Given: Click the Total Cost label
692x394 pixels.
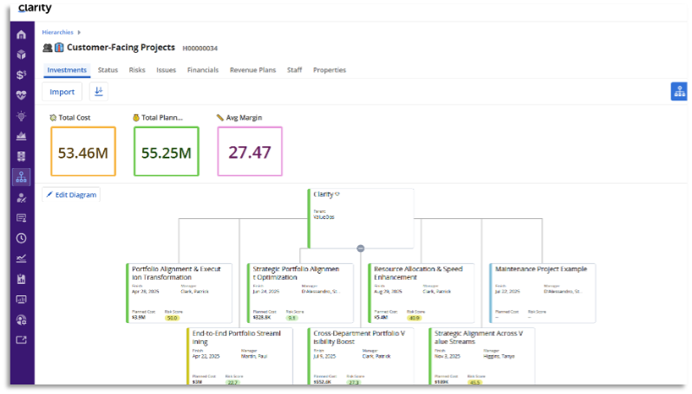Looking at the screenshot, I should [x=75, y=118].
